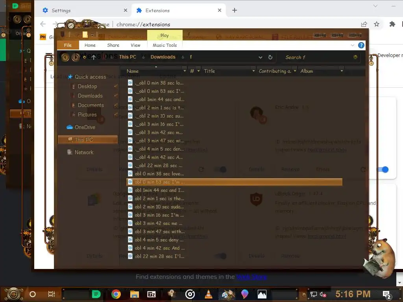403x302 pixels.
Task: Switch to the Share ribbon tab
Action: coord(113,45)
